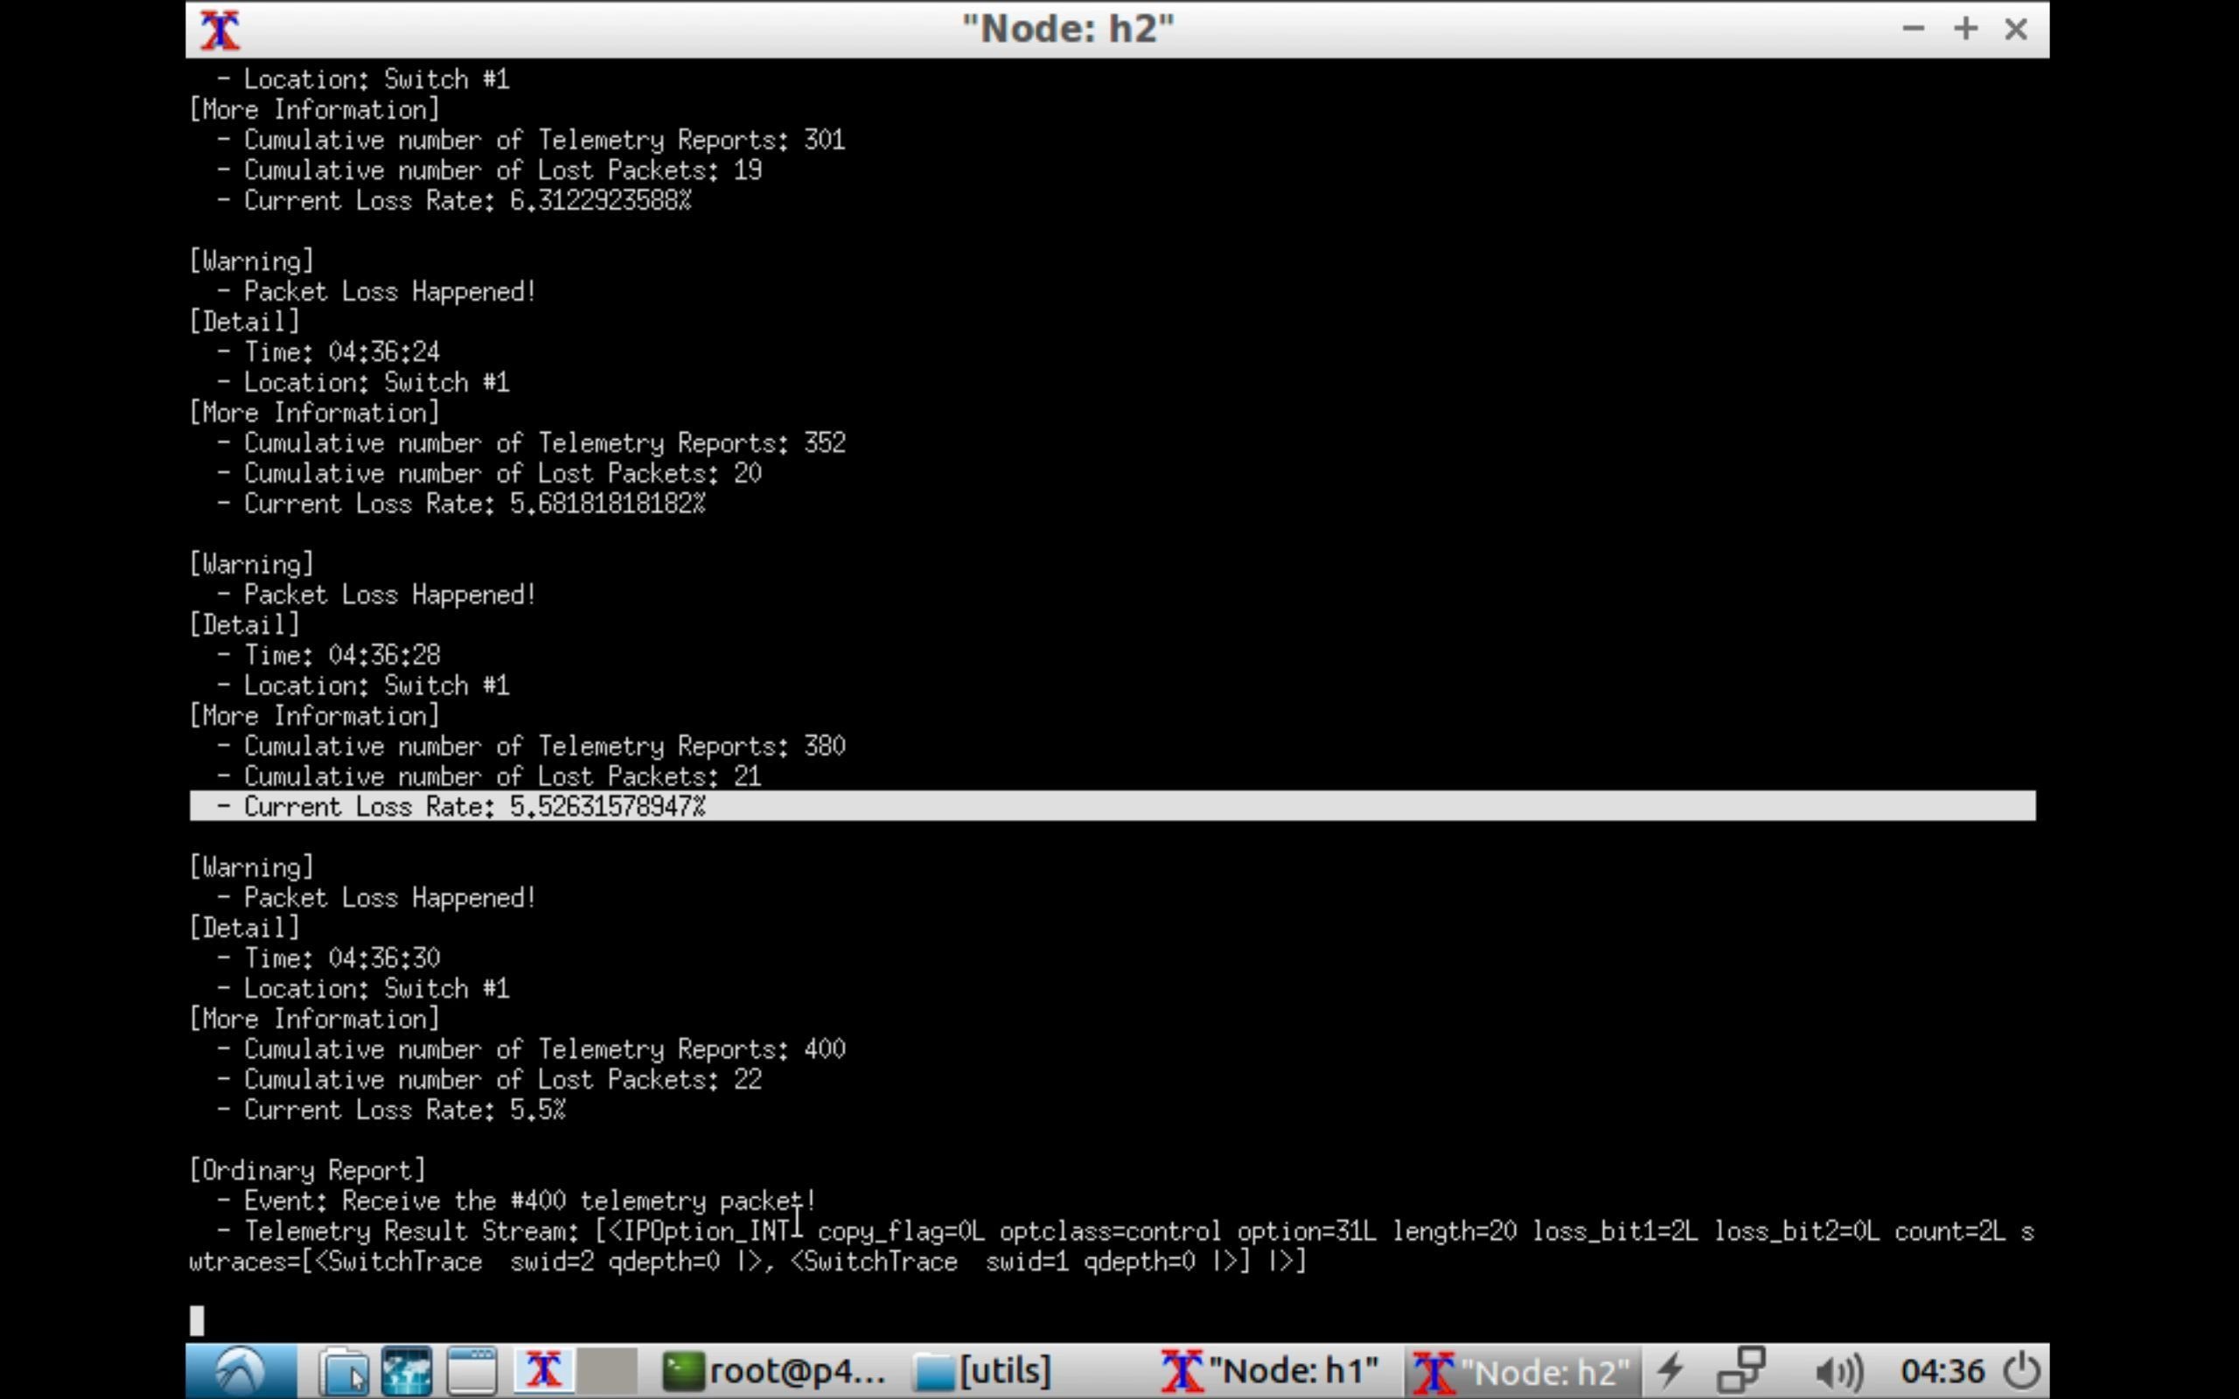This screenshot has height=1399, width=2239.
Task: Click the Loss Rate 5.68181818182% line
Action: click(x=461, y=505)
